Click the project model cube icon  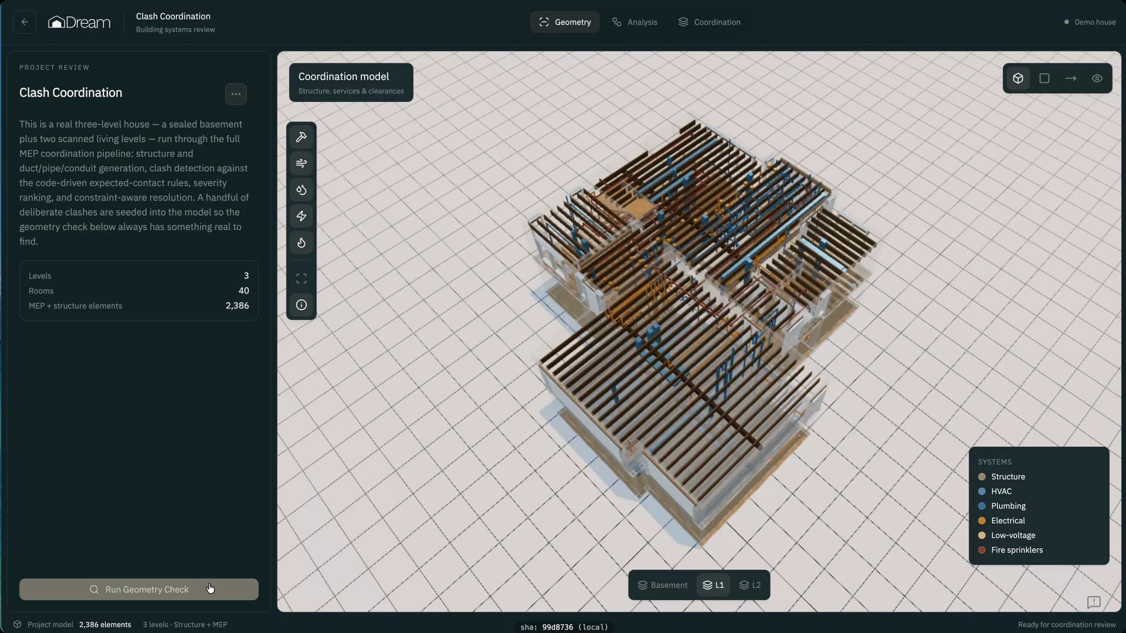coord(18,624)
